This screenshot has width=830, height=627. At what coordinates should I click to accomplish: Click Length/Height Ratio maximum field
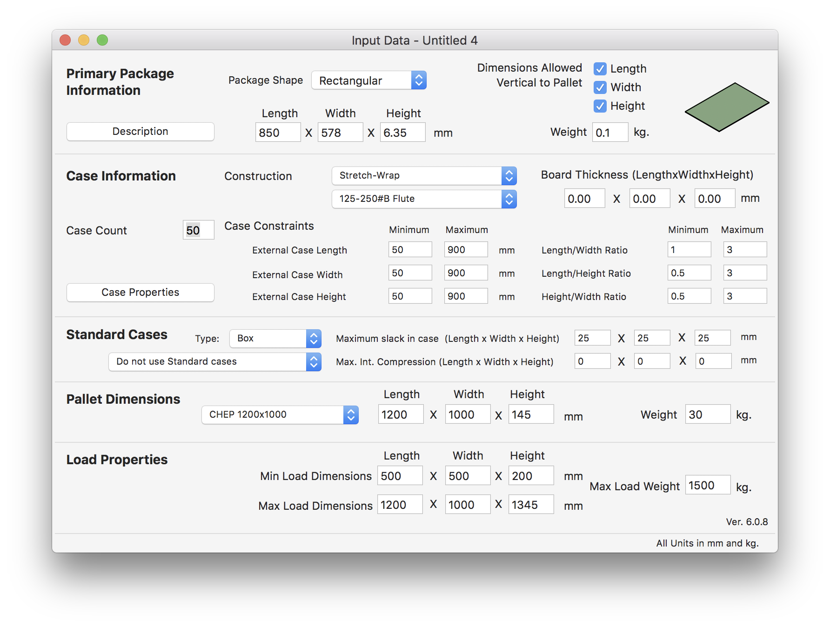pos(745,273)
